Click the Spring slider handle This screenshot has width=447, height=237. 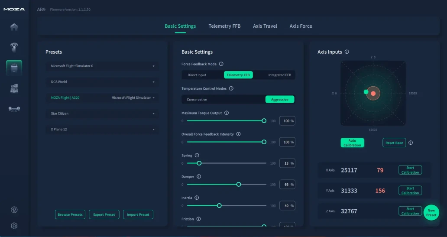pyautogui.click(x=199, y=163)
